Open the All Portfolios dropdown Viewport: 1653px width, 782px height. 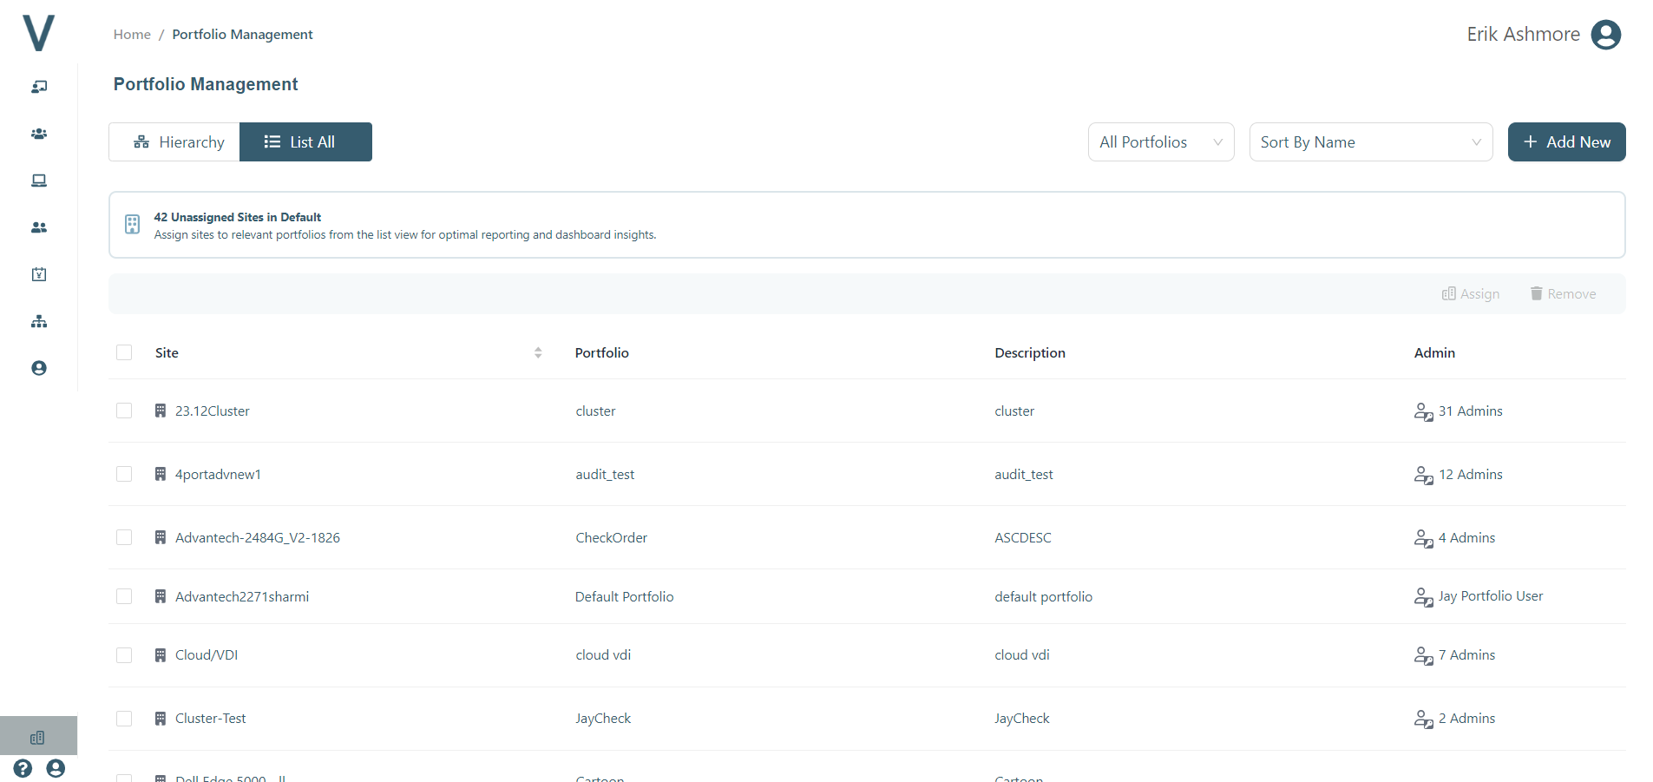[x=1160, y=142]
